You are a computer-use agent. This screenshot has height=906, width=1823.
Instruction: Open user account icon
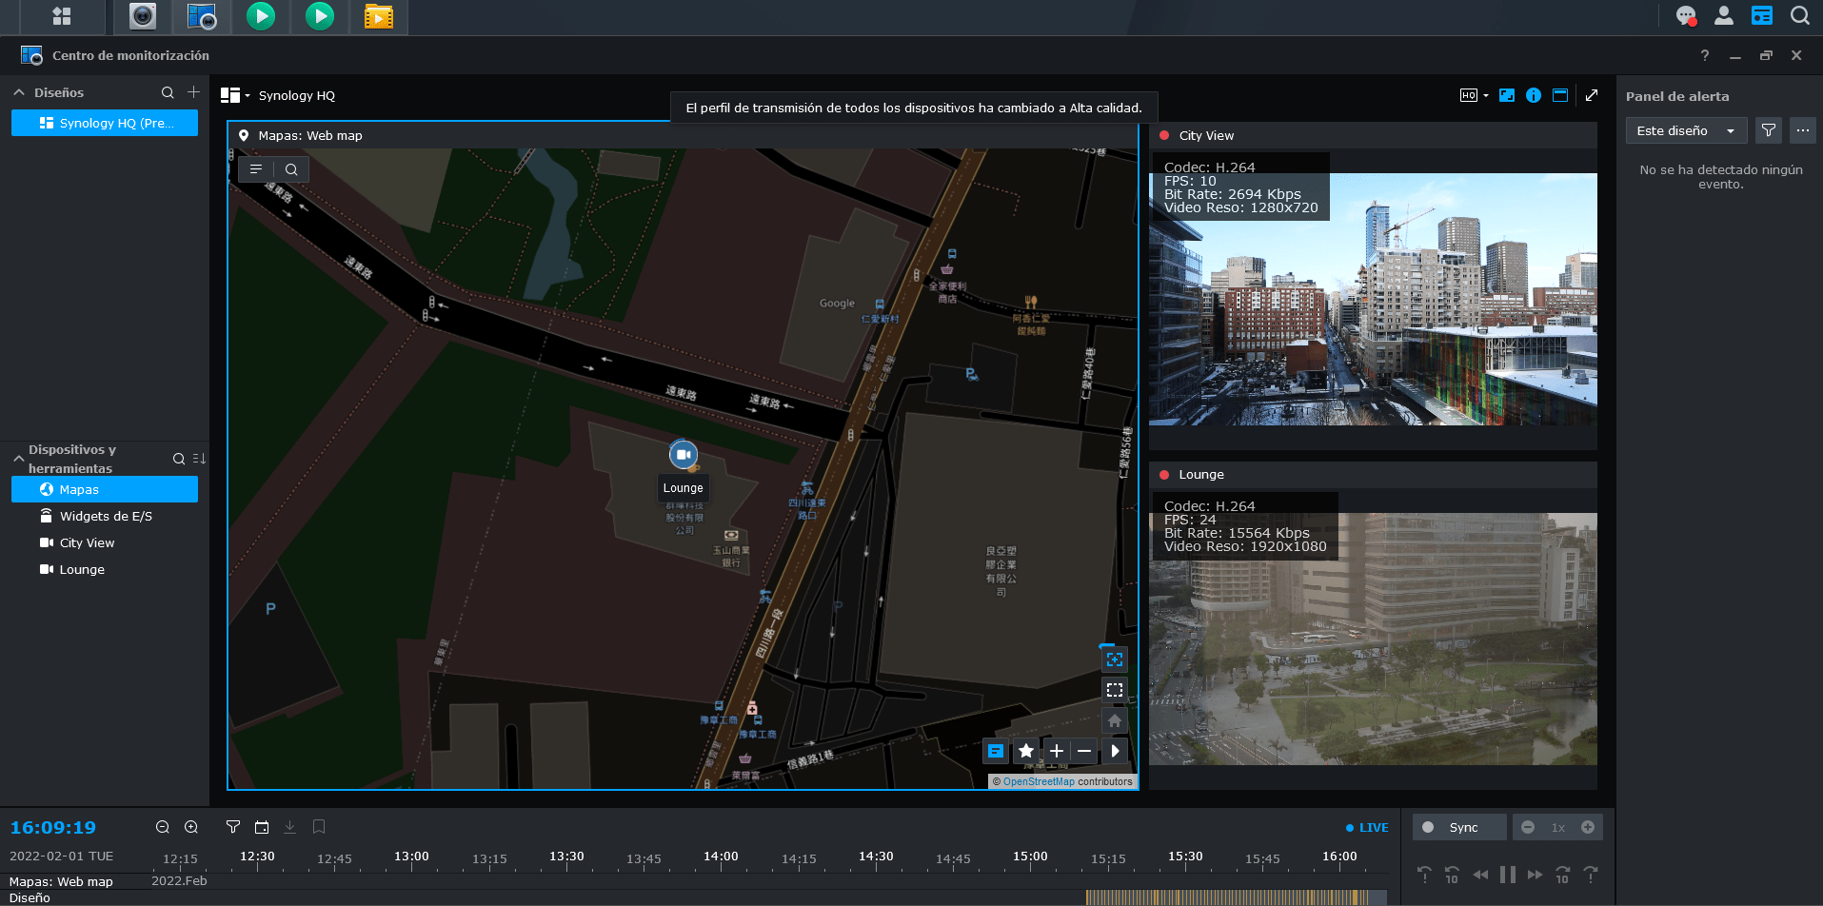[x=1724, y=16]
